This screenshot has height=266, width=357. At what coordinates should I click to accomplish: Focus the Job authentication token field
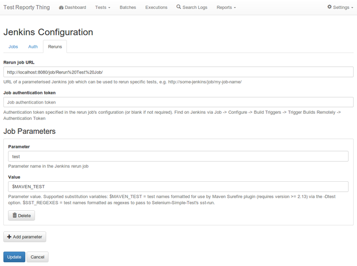click(x=178, y=102)
